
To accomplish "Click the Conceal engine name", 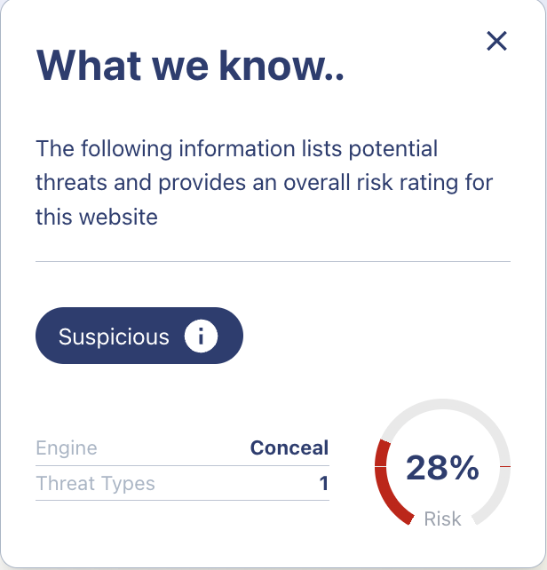I will coord(289,447).
